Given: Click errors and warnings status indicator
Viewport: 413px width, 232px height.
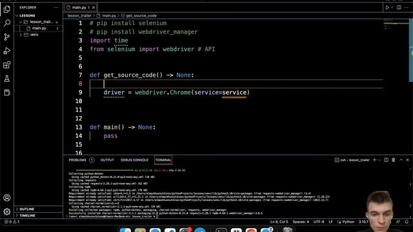Looking at the screenshot, I should [12, 222].
